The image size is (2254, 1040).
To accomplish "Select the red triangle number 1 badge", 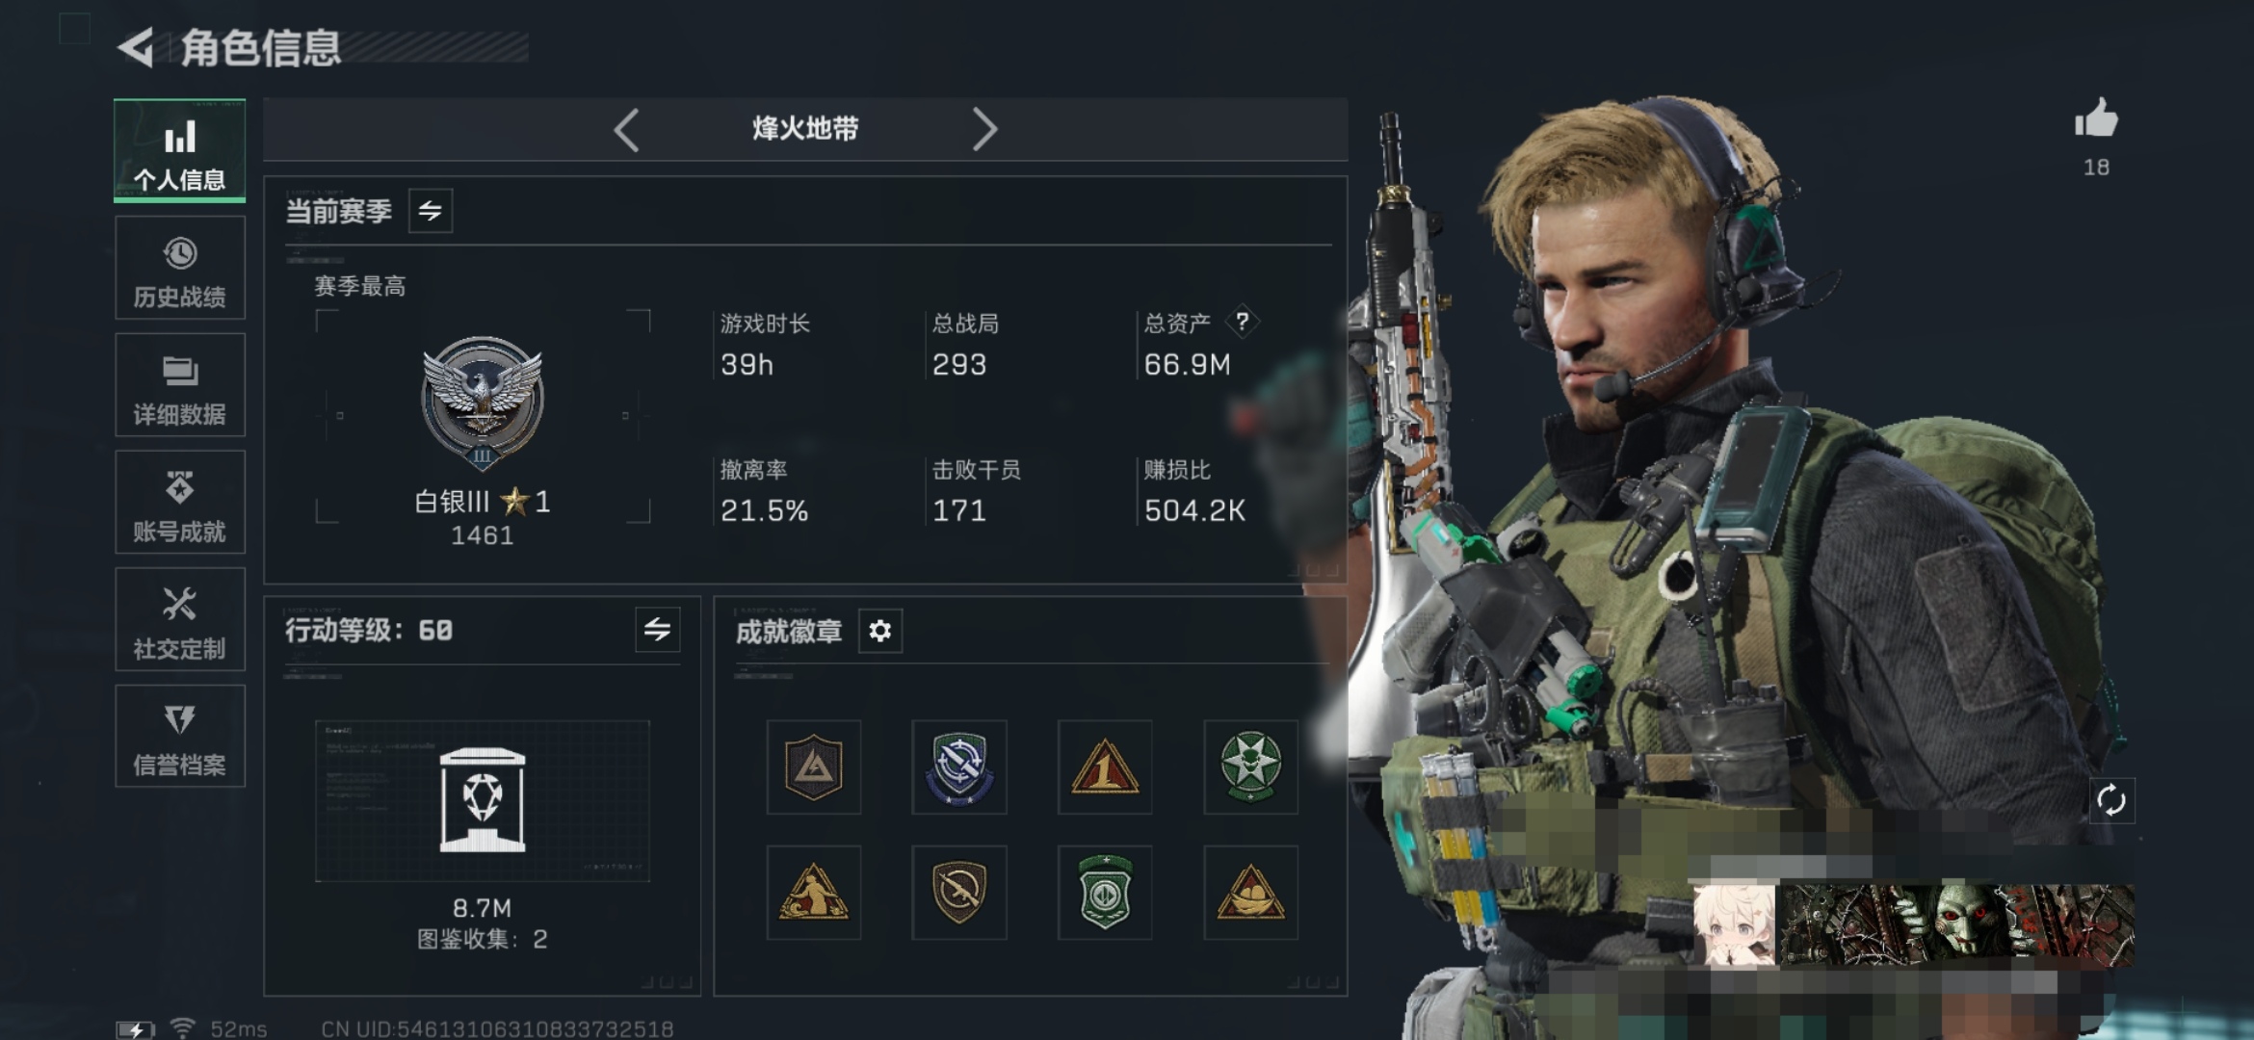I will (1105, 767).
